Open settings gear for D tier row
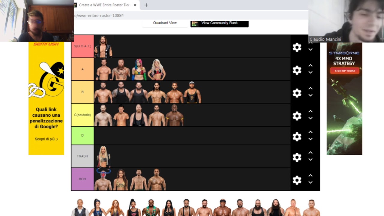384x216 pixels. click(297, 137)
